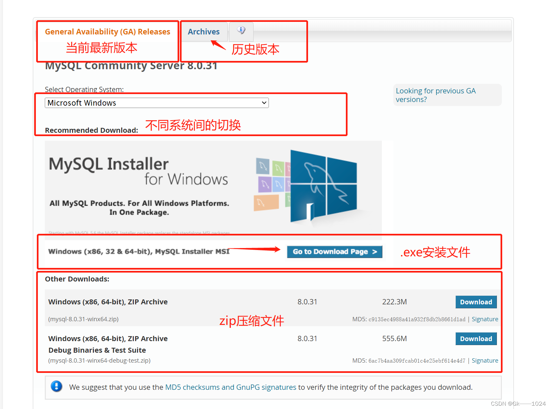The image size is (551, 409).
Task: Click the MD5 checksums and GnuPG signatures link
Action: click(231, 387)
